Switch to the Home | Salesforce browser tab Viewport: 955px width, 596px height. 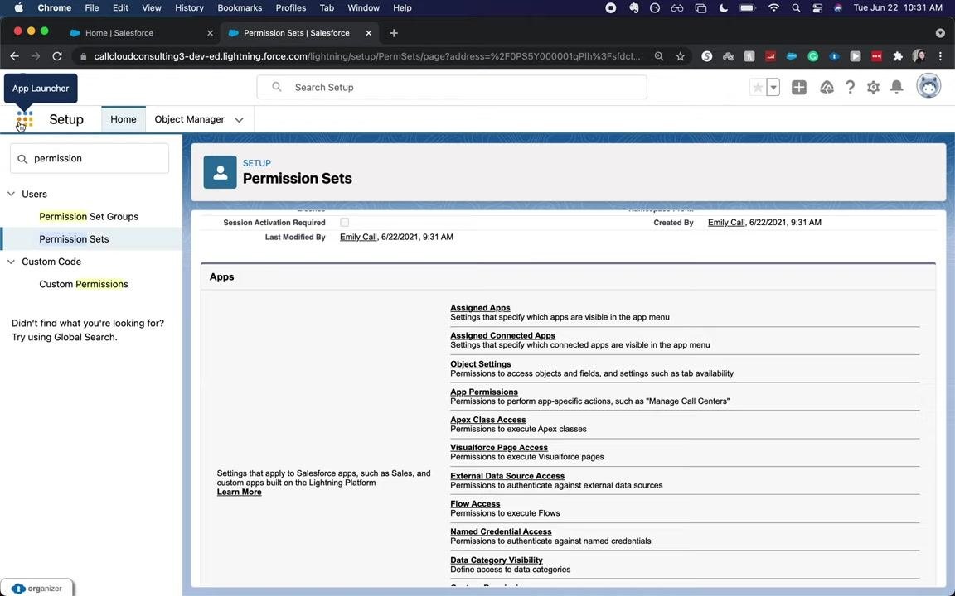click(119, 33)
